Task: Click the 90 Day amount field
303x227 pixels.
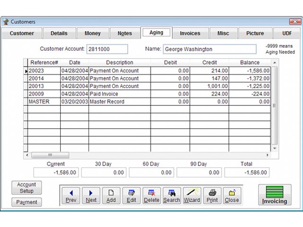Action: pos(199,172)
